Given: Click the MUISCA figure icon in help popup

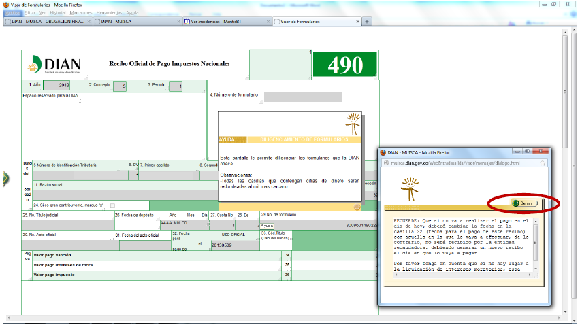Looking at the screenshot, I should (353, 124).
